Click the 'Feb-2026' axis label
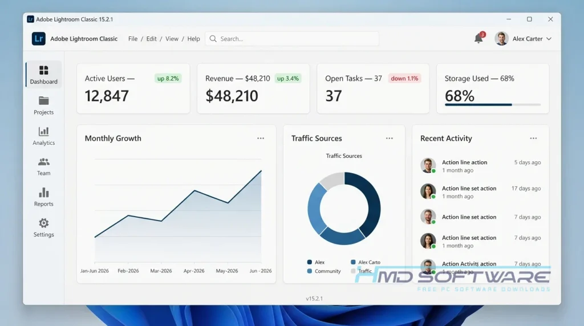Viewport: 584px width, 326px height. click(x=128, y=271)
